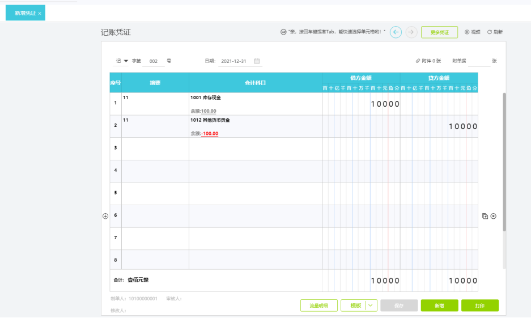Click the 流量明细 button
This screenshot has height=318, width=531.
pos(318,306)
